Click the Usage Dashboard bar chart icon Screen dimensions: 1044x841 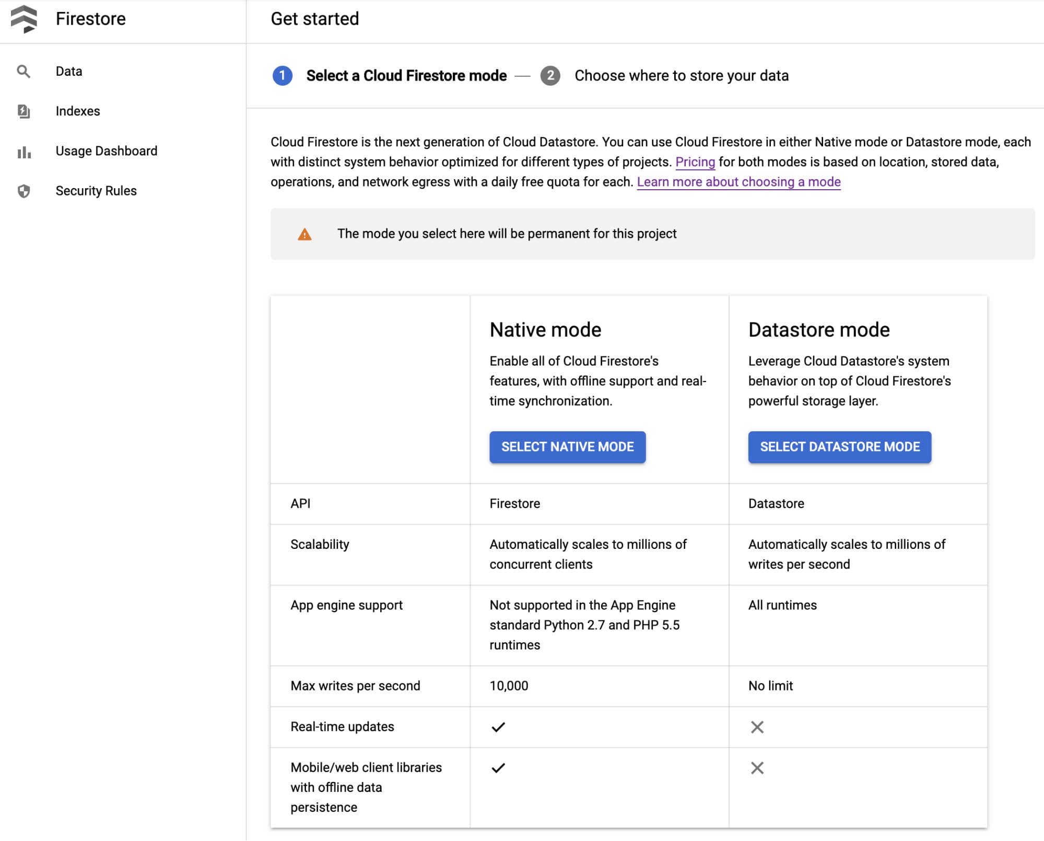tap(24, 152)
